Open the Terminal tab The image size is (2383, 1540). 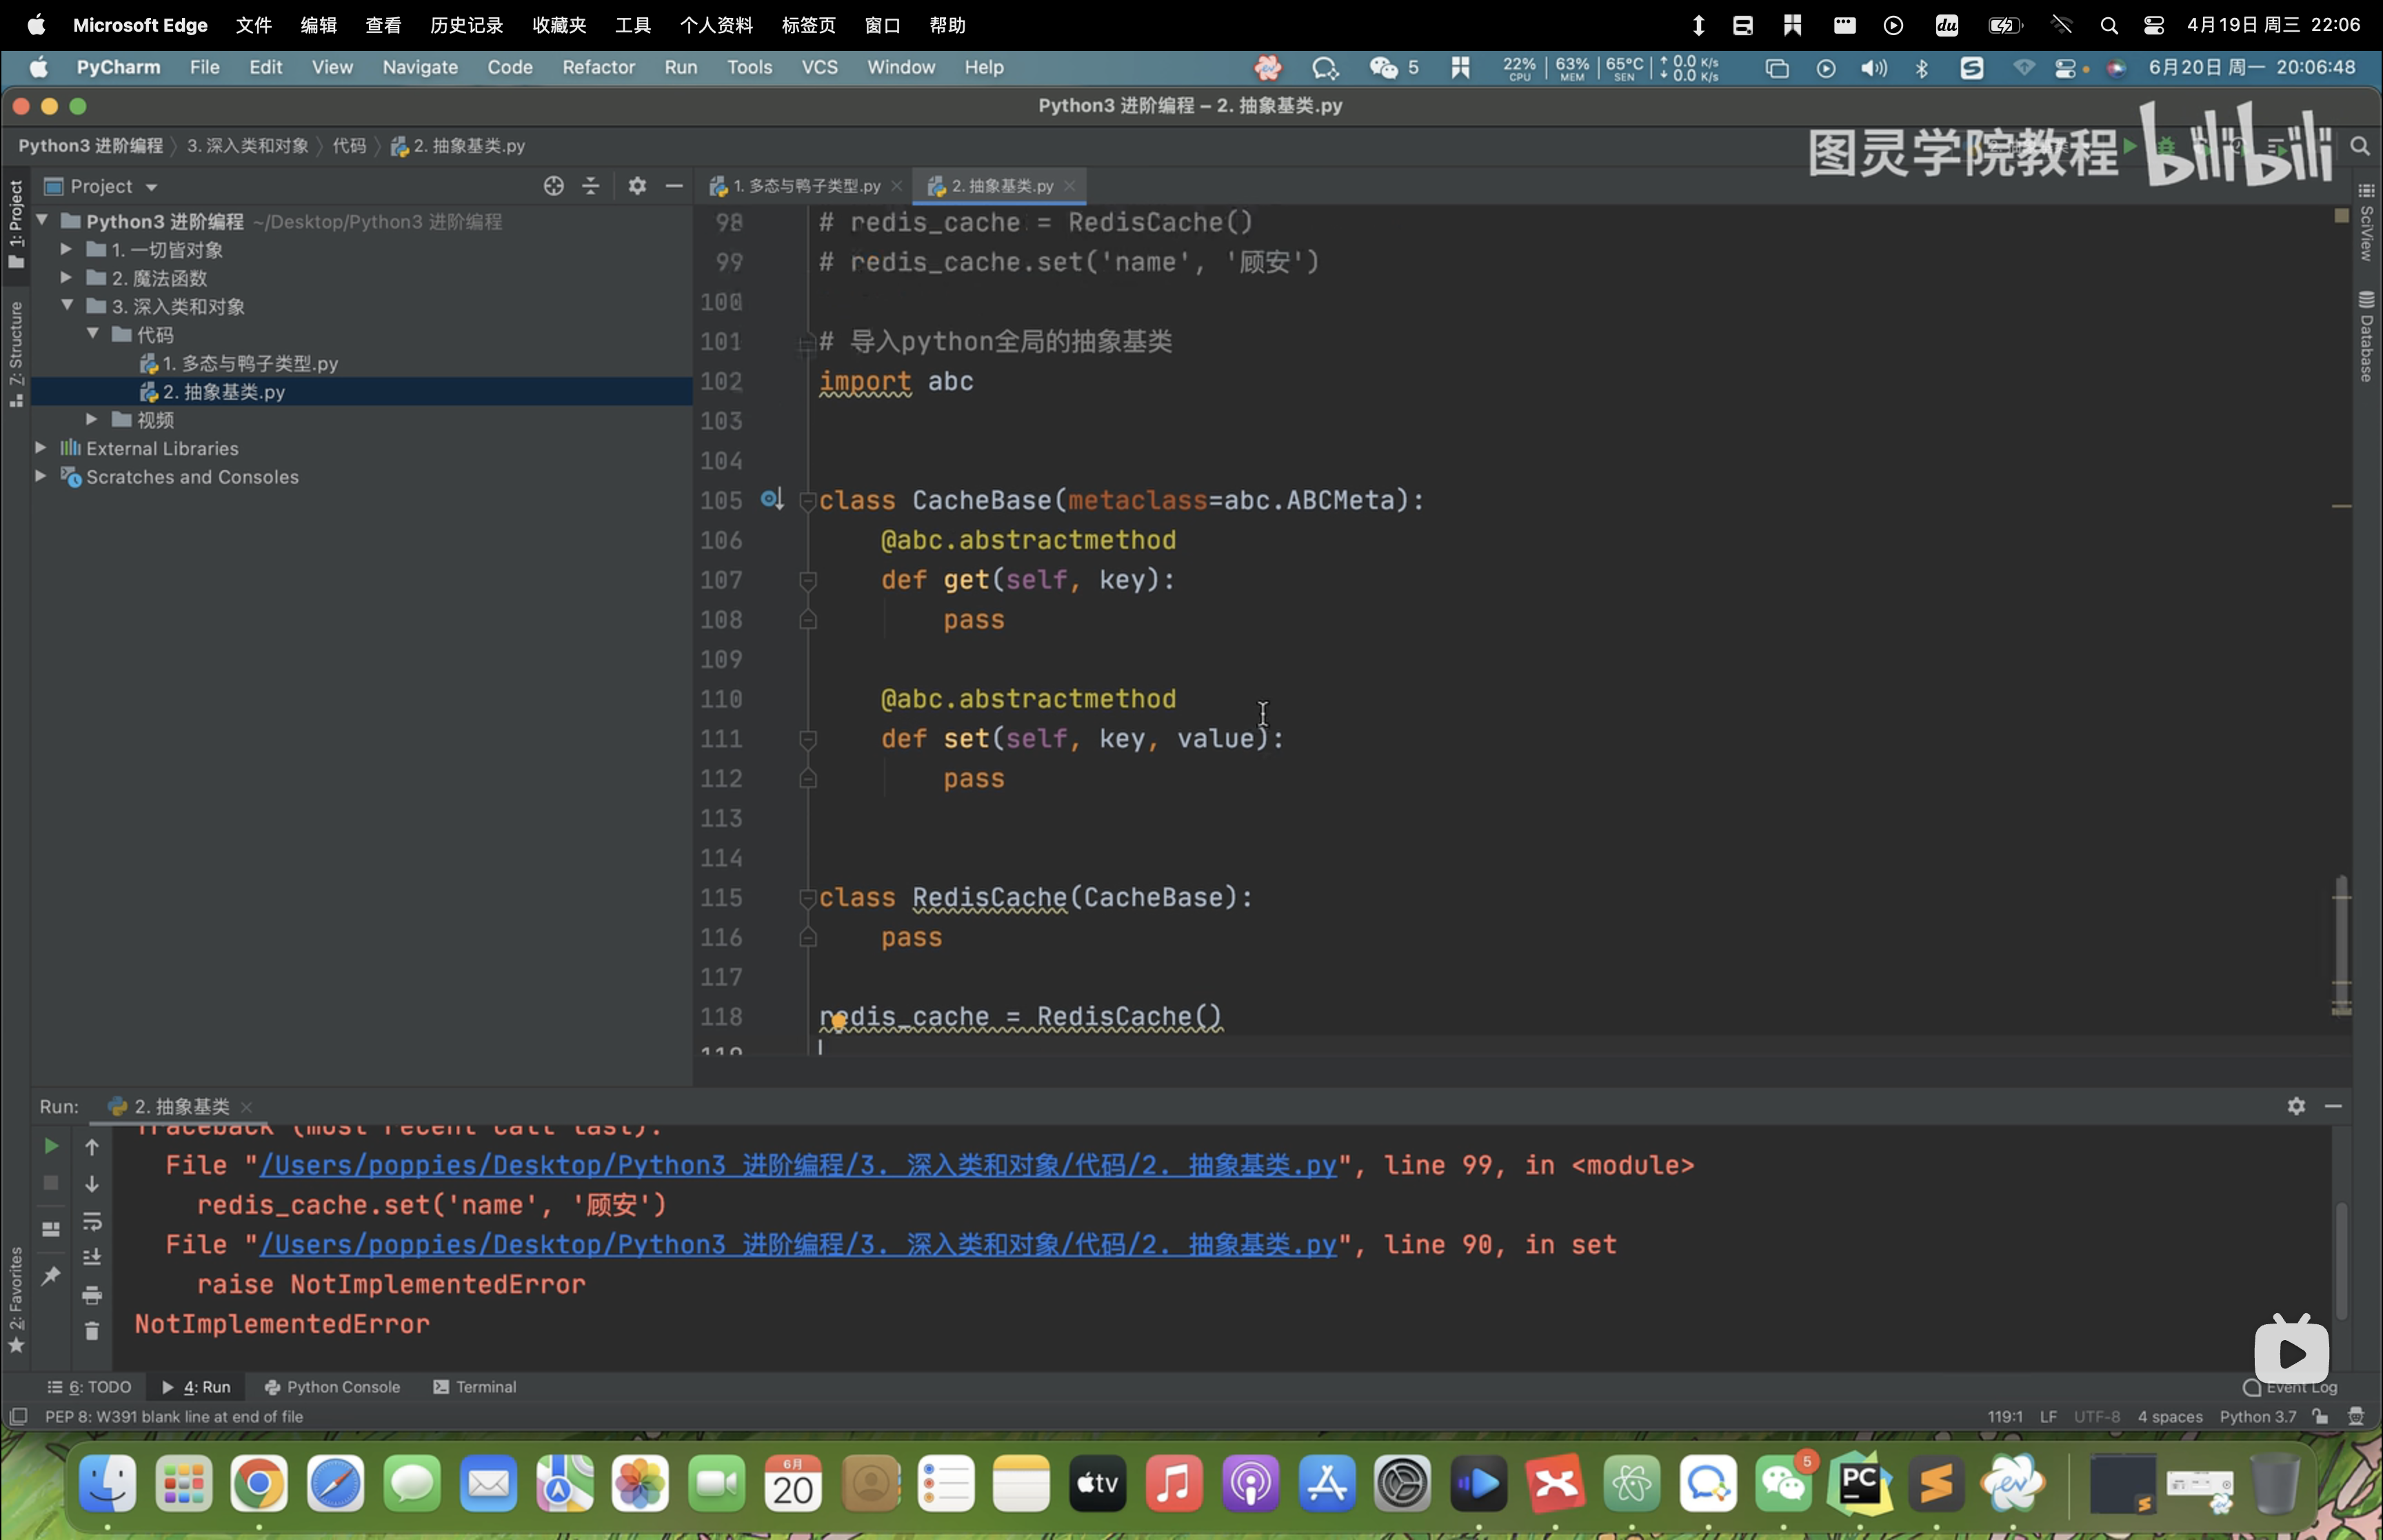point(474,1387)
